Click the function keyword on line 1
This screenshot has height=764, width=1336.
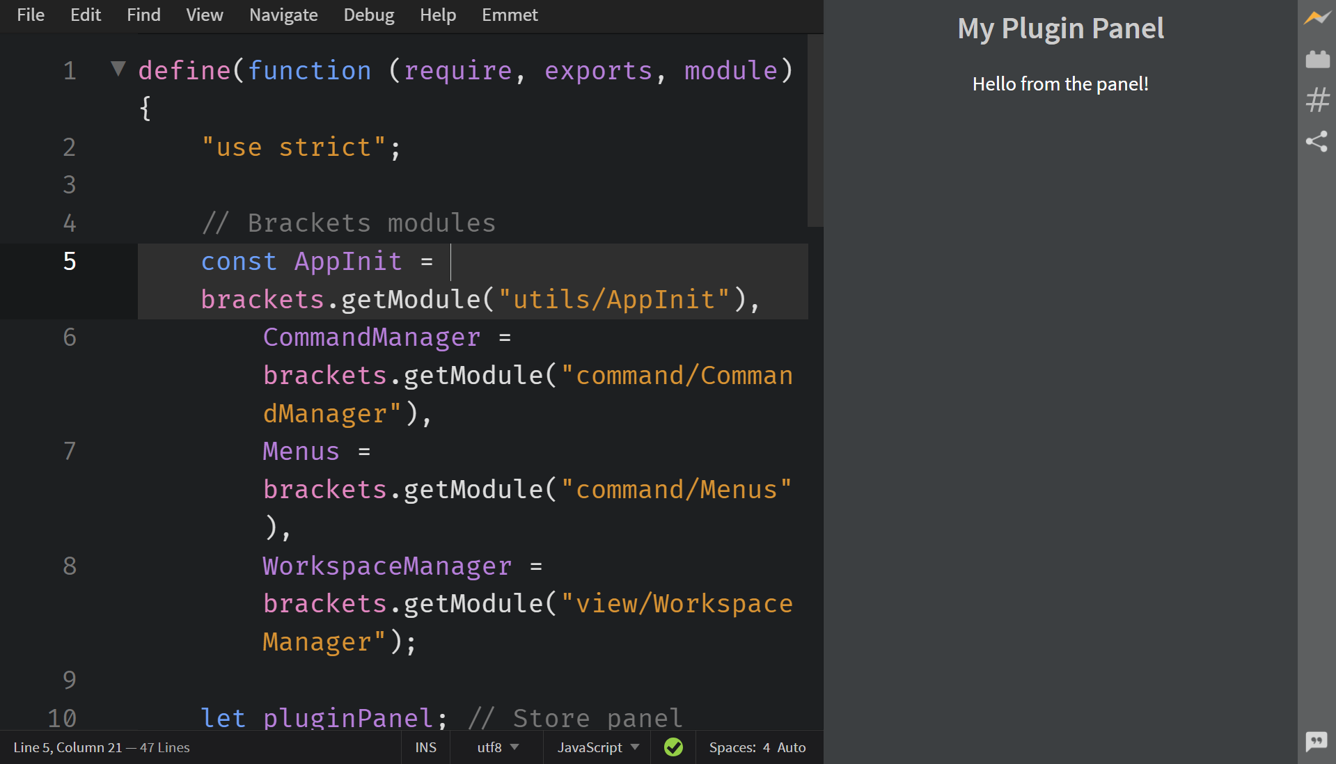(x=310, y=70)
